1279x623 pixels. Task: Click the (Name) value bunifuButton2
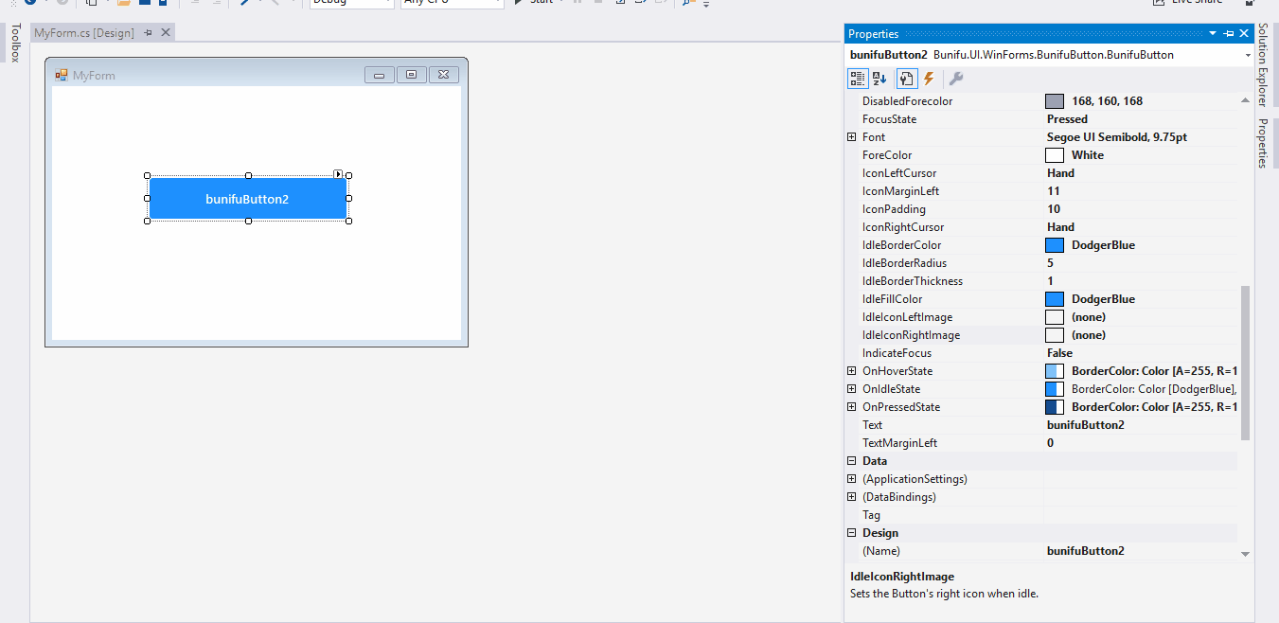(1085, 551)
